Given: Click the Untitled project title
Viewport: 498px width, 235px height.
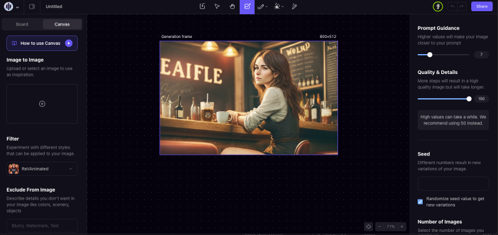Looking at the screenshot, I should point(54,7).
